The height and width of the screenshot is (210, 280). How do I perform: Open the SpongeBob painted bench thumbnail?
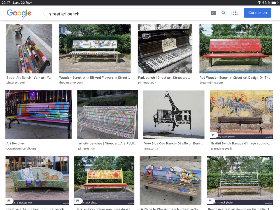[x=171, y=180]
